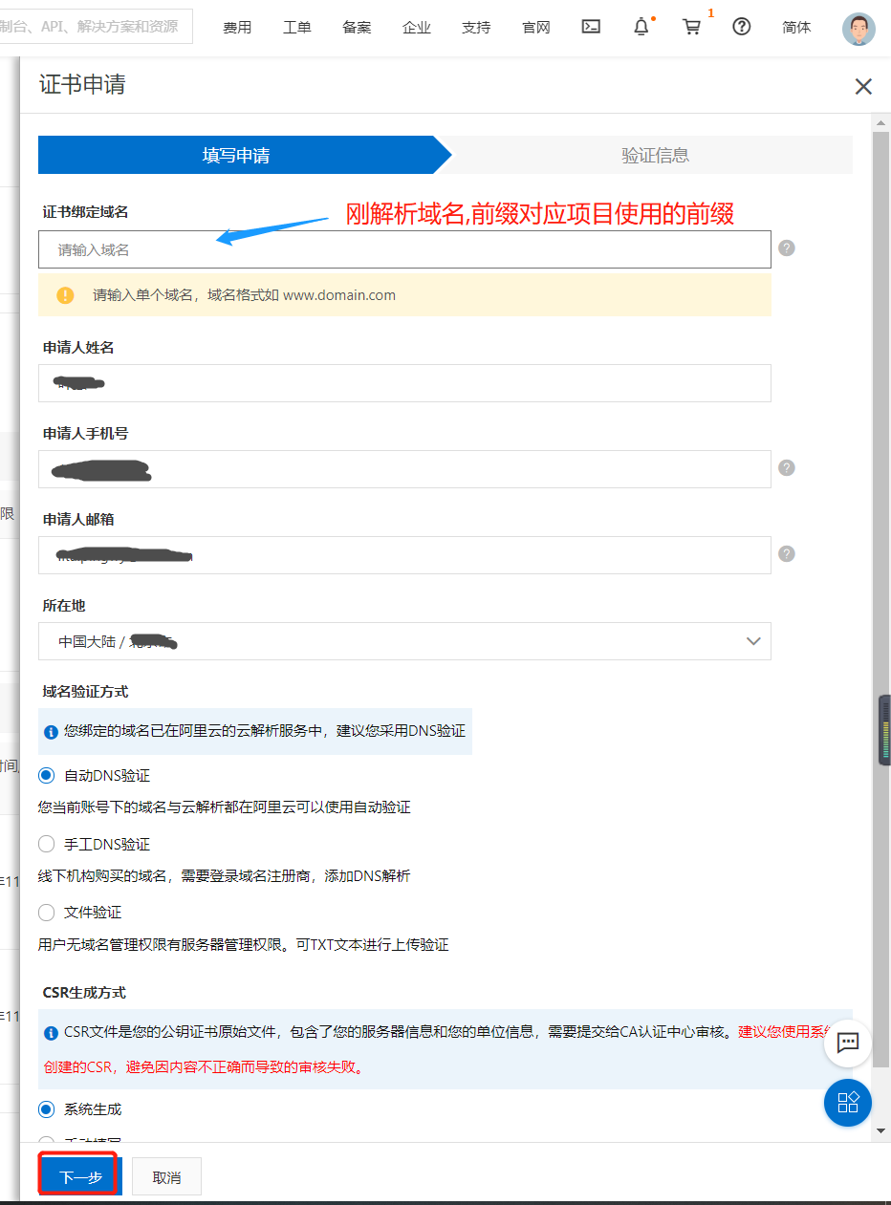Open the Cloud Shell terminal icon
The height and width of the screenshot is (1205, 891).
coord(591,27)
